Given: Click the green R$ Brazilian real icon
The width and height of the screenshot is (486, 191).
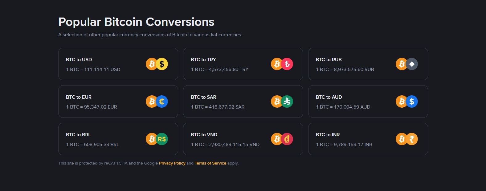Looking at the screenshot, I should 162,139.
